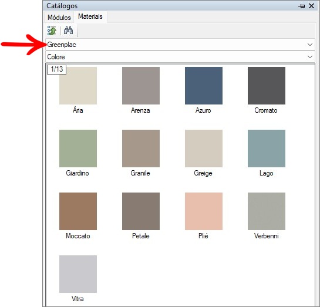Viewport: 320px width, 307px height.
Task: Pick the Arenza material swatch
Action: (x=141, y=86)
